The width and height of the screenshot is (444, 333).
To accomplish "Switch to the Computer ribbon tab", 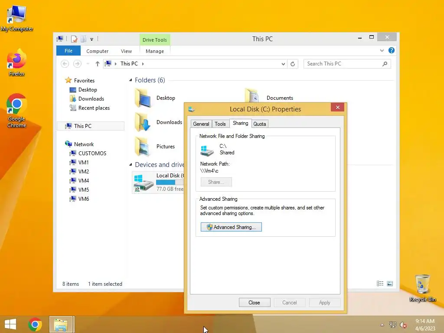I will [97, 51].
